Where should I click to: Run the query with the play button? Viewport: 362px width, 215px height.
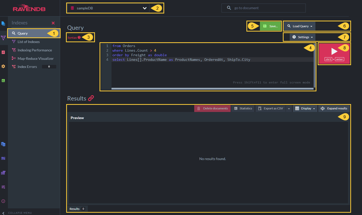point(334,54)
